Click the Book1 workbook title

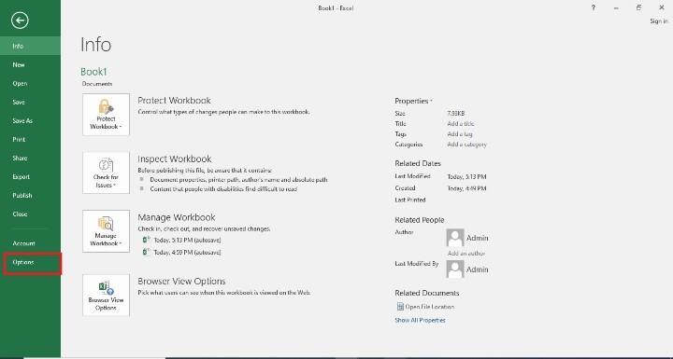click(x=93, y=72)
